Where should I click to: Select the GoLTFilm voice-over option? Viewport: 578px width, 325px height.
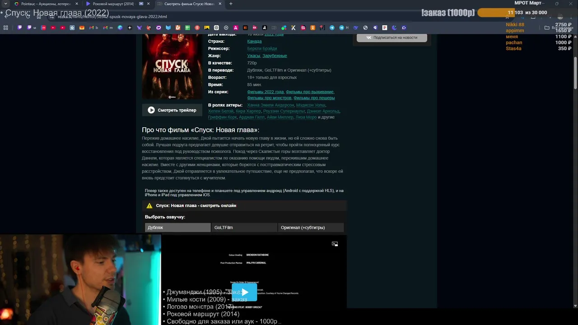coord(244,227)
